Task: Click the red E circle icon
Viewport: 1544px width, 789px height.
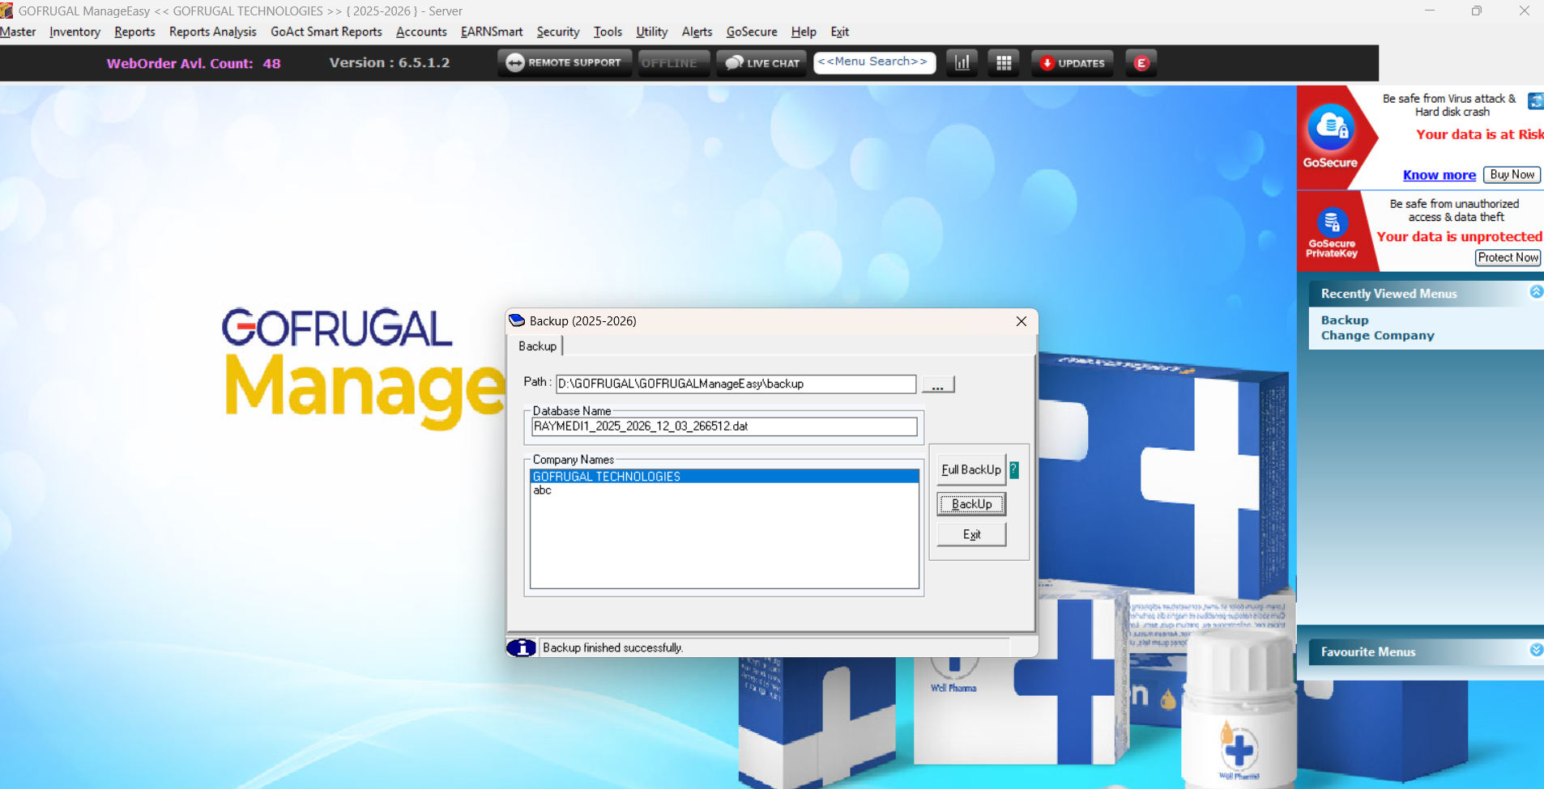Action: point(1141,63)
